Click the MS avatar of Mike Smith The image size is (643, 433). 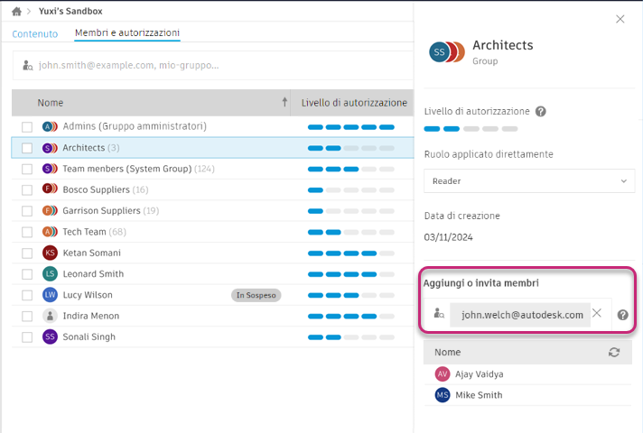point(443,395)
